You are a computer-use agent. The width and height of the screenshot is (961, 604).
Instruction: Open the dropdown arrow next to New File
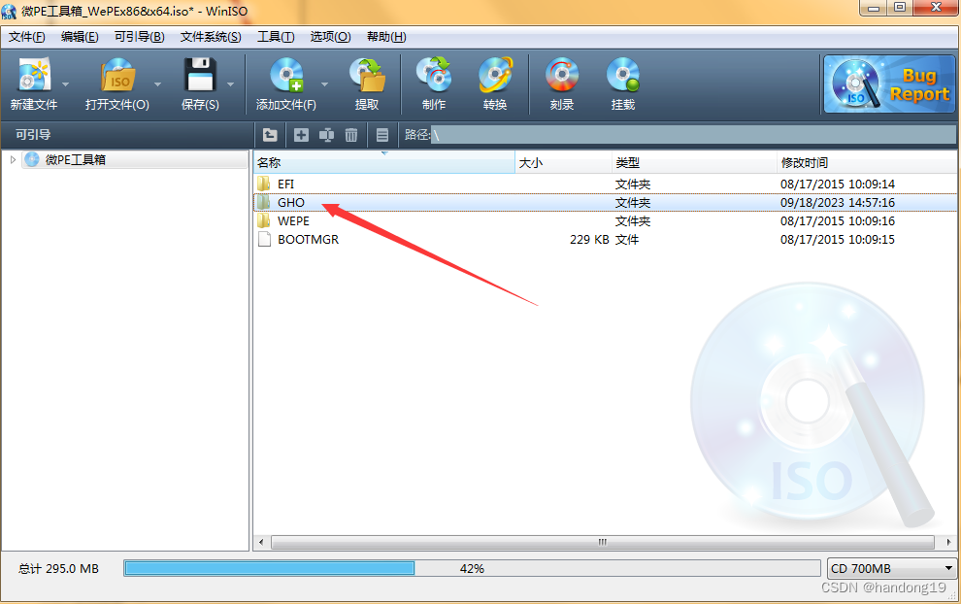66,84
